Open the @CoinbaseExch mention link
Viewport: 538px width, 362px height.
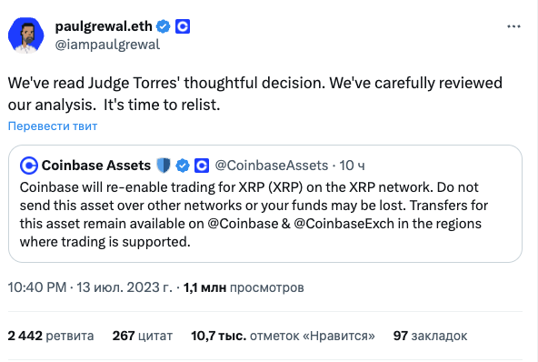point(344,224)
